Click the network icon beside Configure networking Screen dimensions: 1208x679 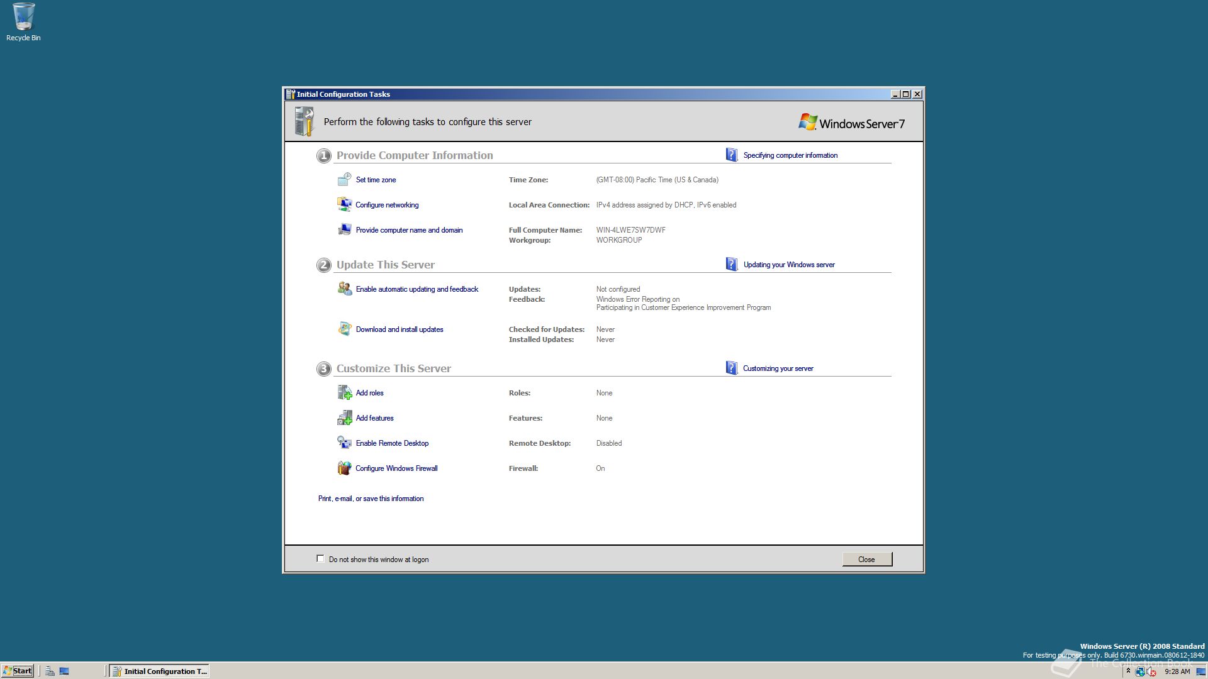coord(344,205)
